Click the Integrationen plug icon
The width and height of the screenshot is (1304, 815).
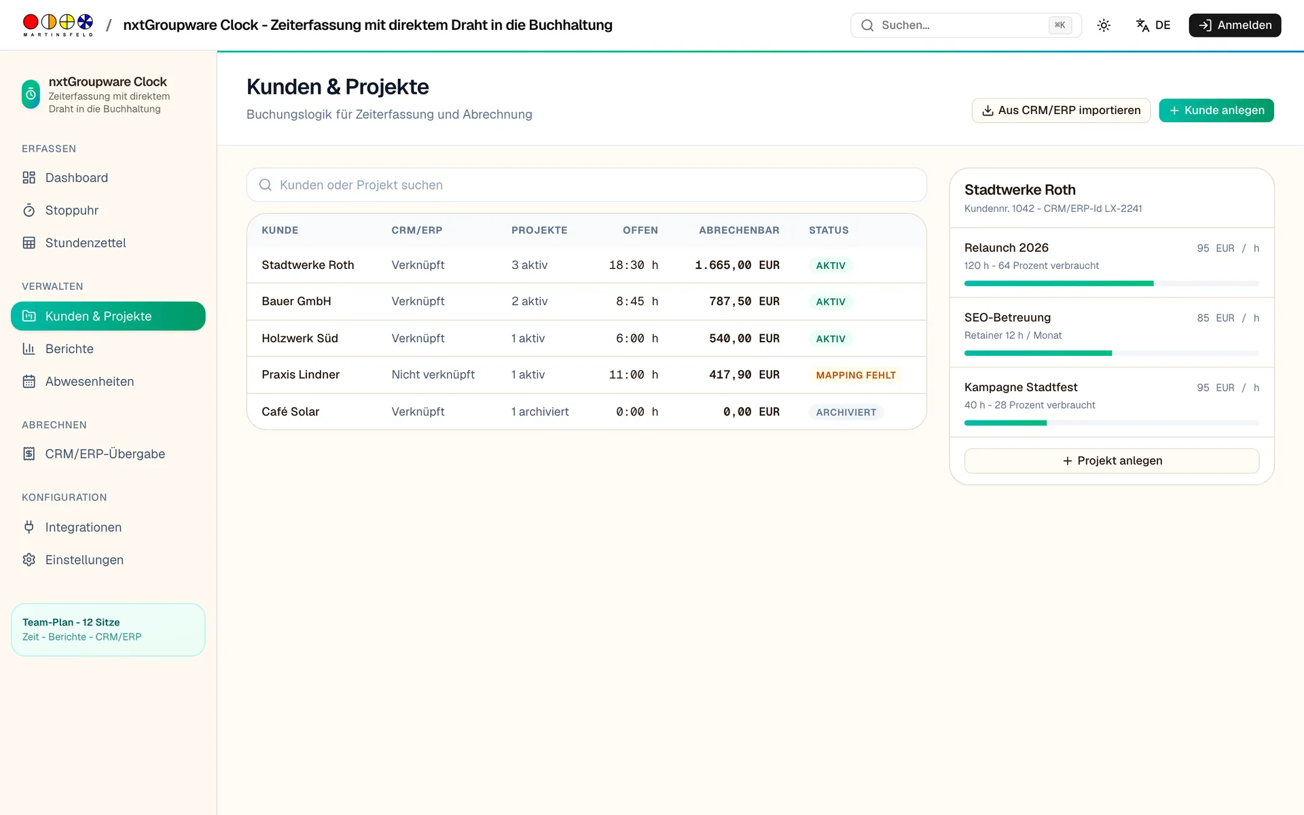coord(29,527)
